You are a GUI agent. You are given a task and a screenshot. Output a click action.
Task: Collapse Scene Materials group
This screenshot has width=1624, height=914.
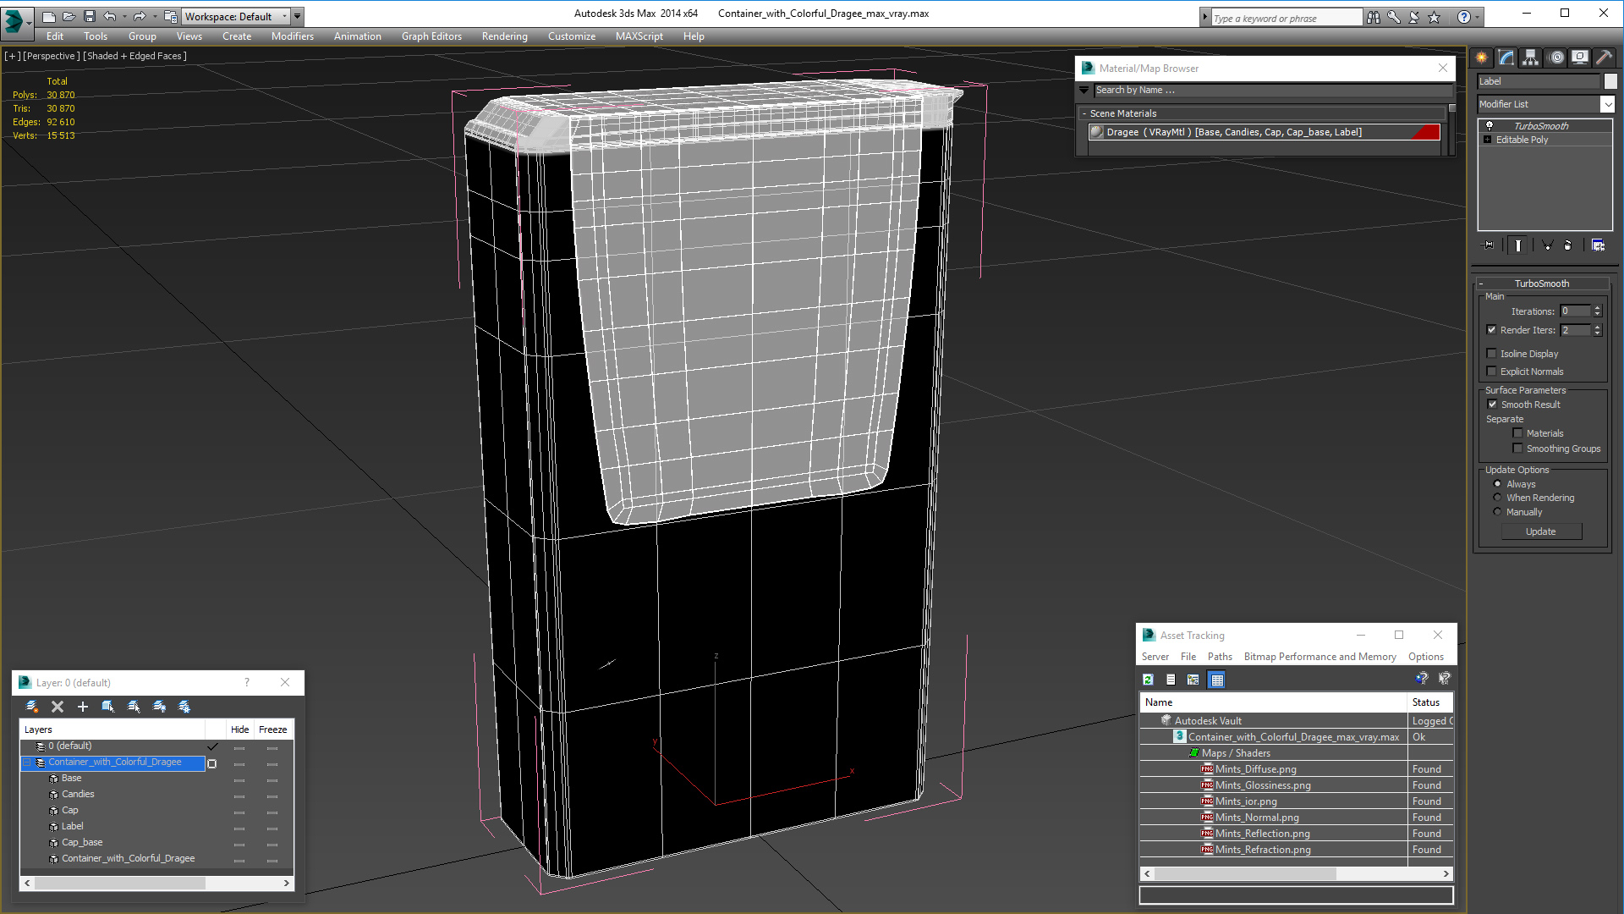(x=1084, y=113)
